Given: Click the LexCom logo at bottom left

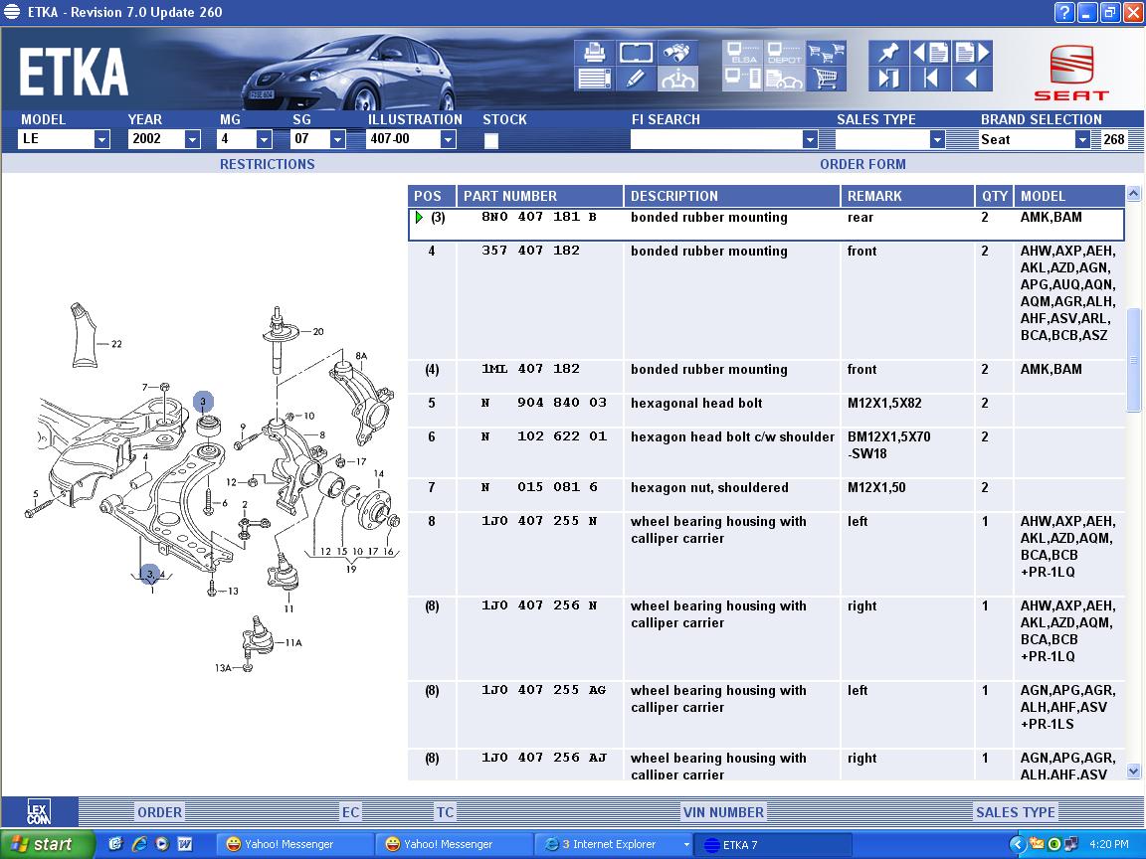Looking at the screenshot, I should [x=39, y=811].
